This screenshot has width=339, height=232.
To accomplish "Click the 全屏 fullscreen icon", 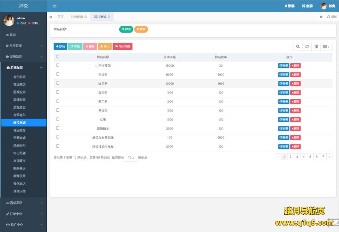I will (304, 6).
